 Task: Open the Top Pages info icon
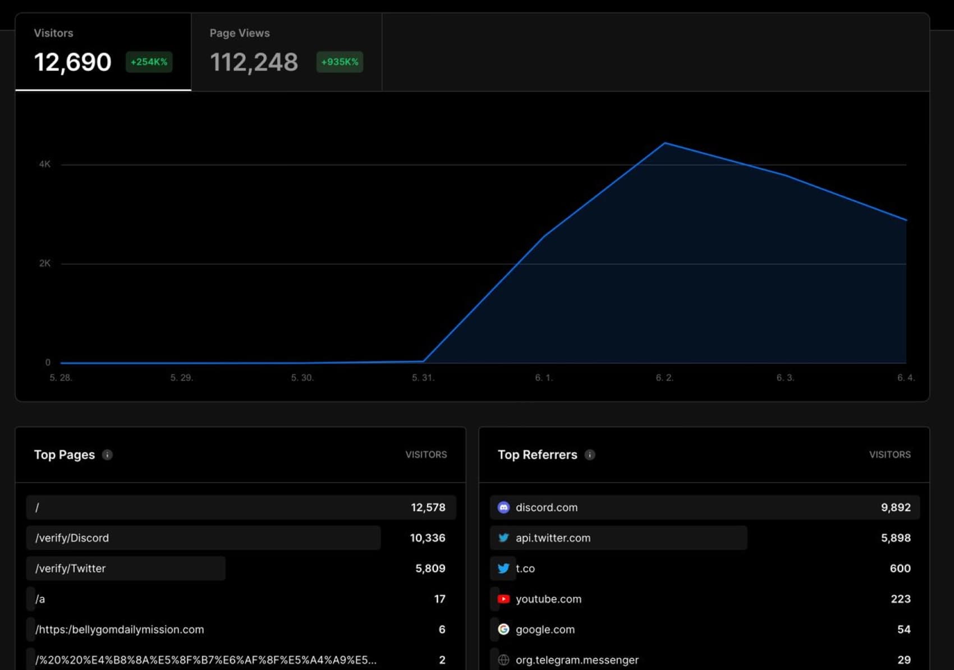point(107,455)
